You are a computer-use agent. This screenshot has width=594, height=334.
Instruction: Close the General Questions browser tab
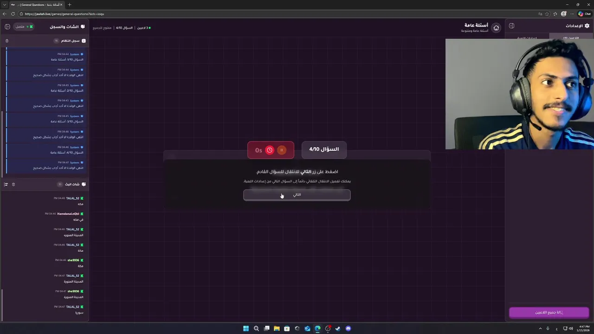(x=61, y=5)
